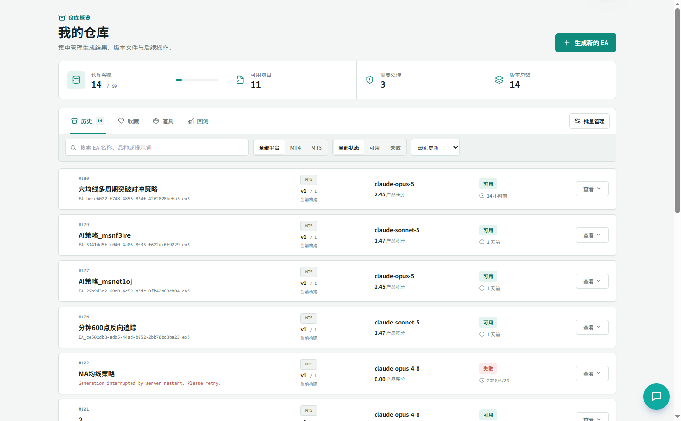Switch to the 回测 tab
The image size is (681, 421).
198,121
